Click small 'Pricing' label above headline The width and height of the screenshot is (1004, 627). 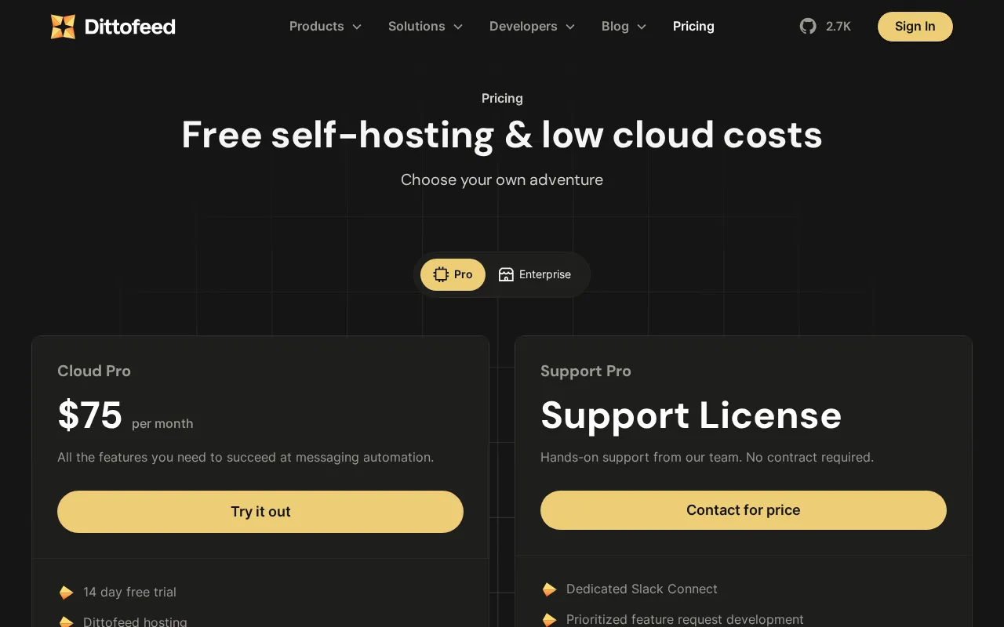502,98
